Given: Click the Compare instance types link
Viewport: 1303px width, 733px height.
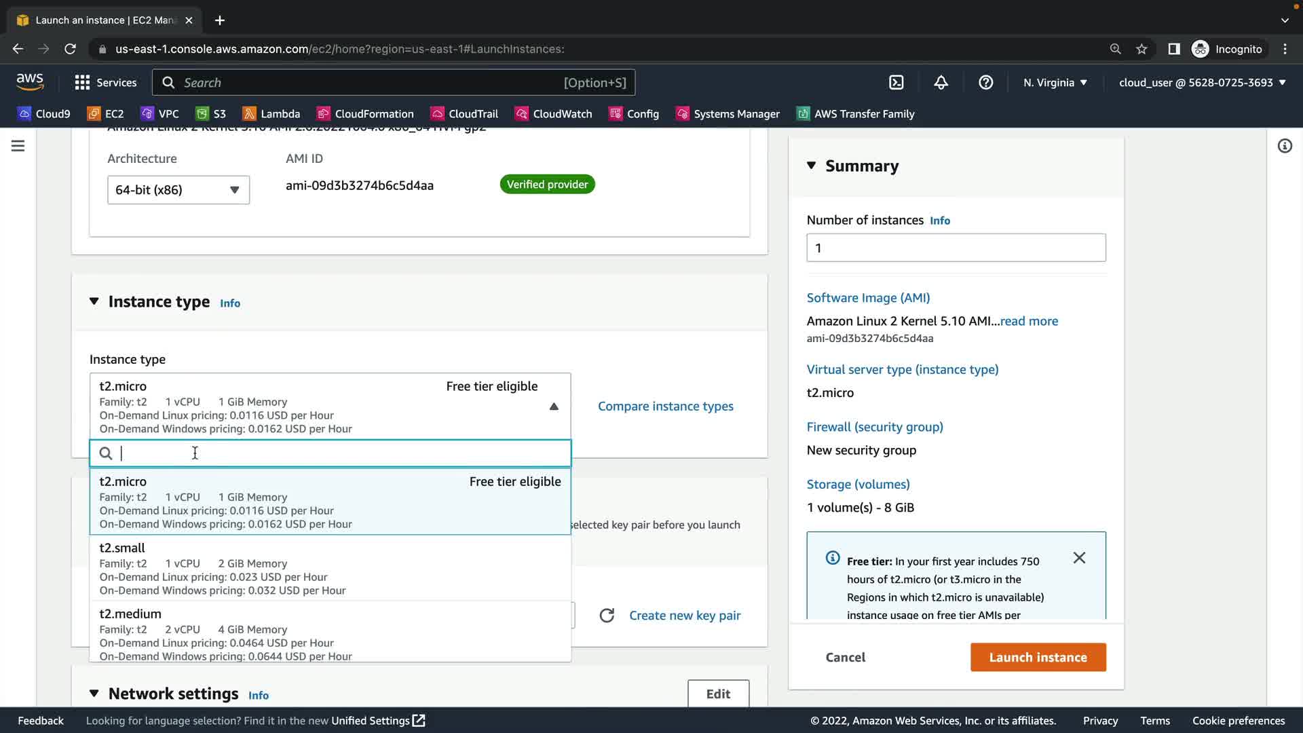Looking at the screenshot, I should pos(665,406).
